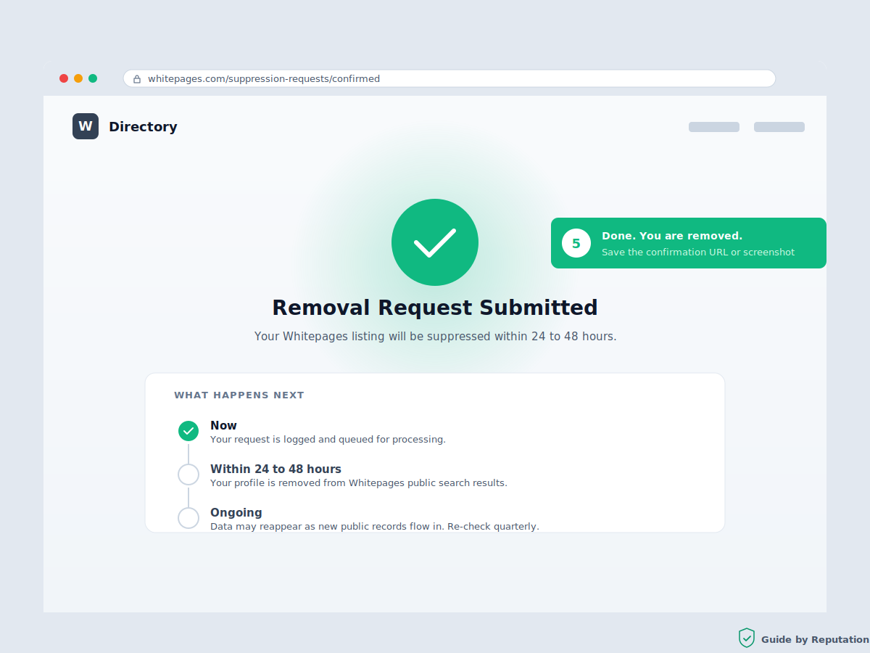Screen dimensions: 870x653
Task: Click "Data may reappear as new public records" text
Action: click(375, 527)
